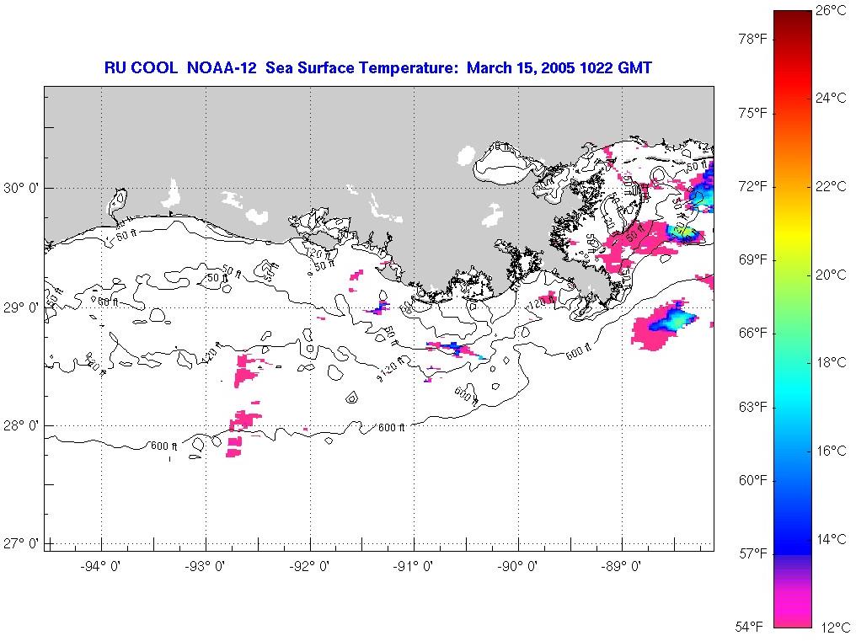Viewport: 856px width, 641px height.
Task: Click the '20°C' colorbar label
Action: [x=831, y=275]
